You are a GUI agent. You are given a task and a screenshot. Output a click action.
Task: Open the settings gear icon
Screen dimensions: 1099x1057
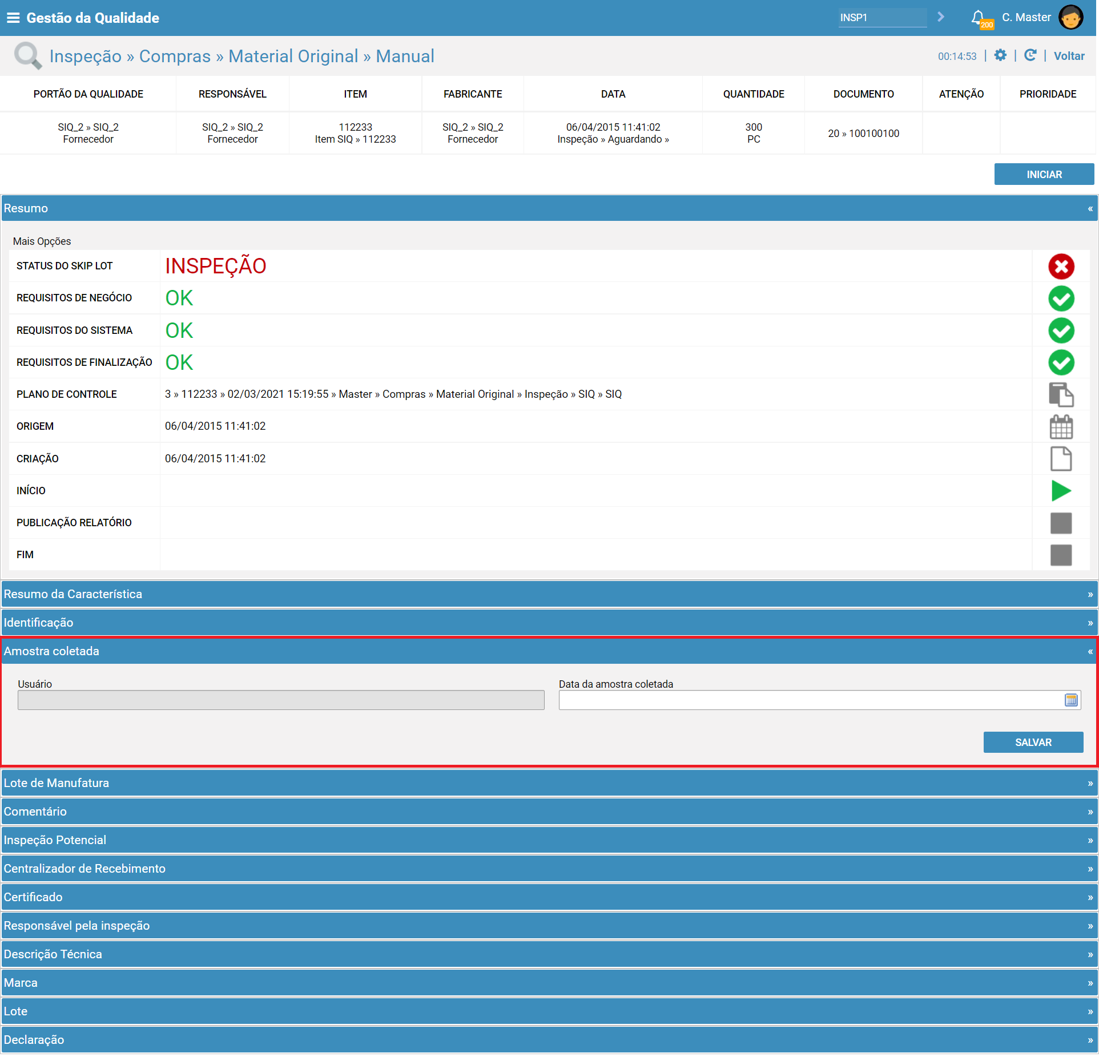click(1000, 55)
